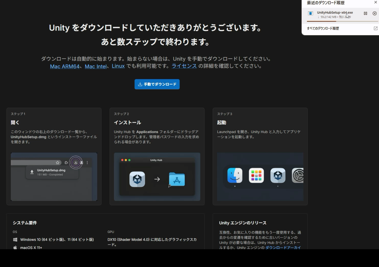379x267 pixels.
Task: Click the Applications folder icon in Step 2 image
Action: click(177, 179)
